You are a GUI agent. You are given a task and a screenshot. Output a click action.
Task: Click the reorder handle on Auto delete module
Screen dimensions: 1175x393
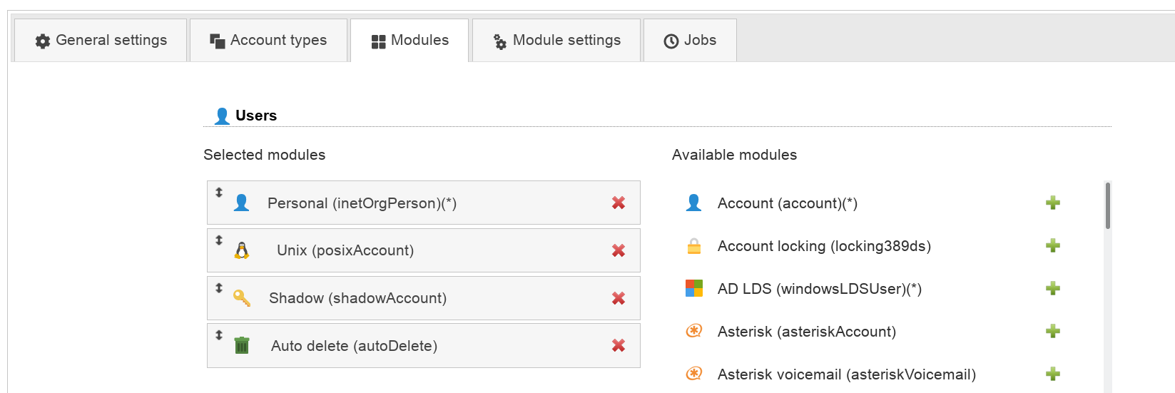click(x=219, y=335)
